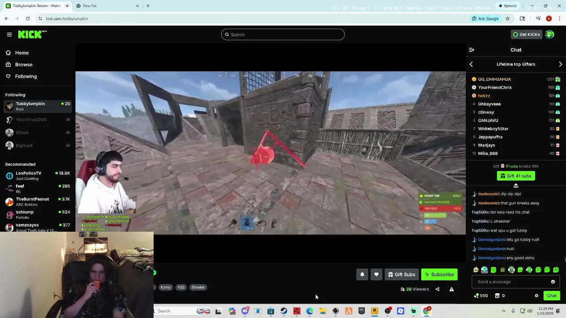566x318 pixels.
Task: Open the hamburger sidebar menu
Action: (x=9, y=34)
